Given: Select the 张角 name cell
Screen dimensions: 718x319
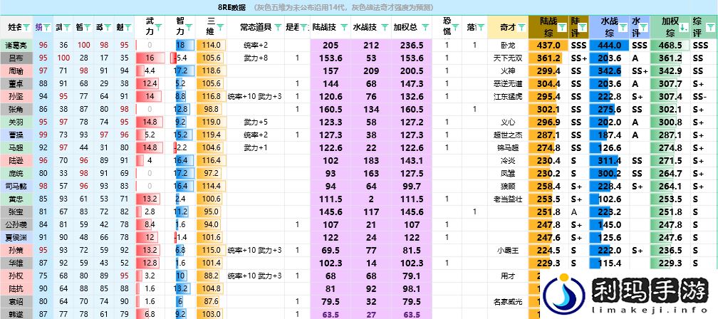Looking at the screenshot, I should point(16,110).
